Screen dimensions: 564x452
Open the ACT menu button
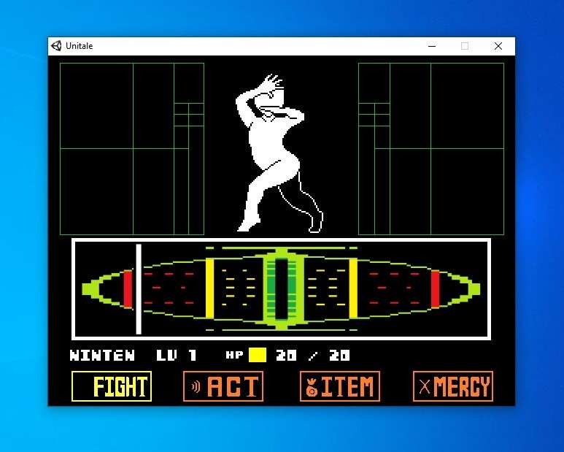pyautogui.click(x=223, y=386)
